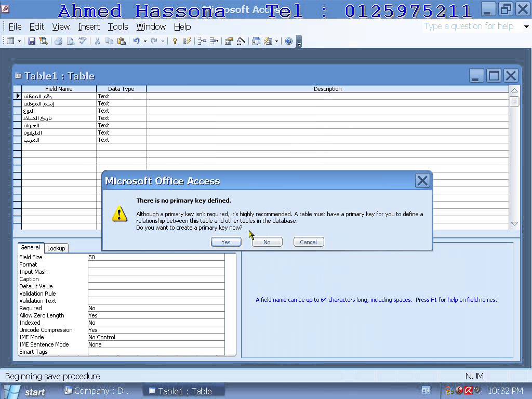The height and width of the screenshot is (399, 532).
Task: Click the Cut scissors icon
Action: (97, 41)
